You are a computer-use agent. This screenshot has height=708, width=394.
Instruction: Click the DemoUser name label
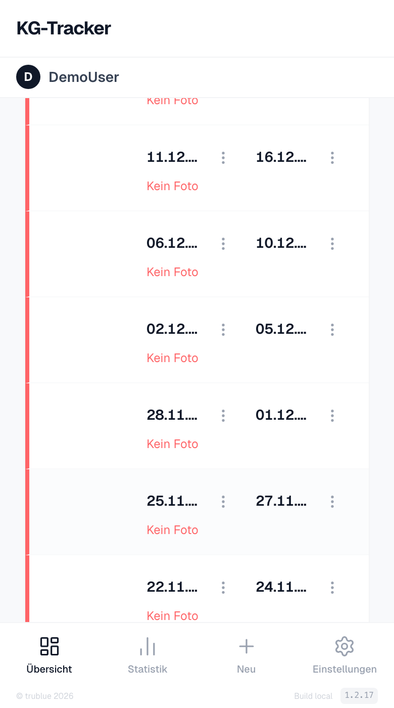click(84, 77)
